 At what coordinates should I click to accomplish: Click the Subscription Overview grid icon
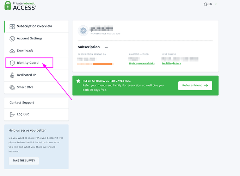point(12,26)
